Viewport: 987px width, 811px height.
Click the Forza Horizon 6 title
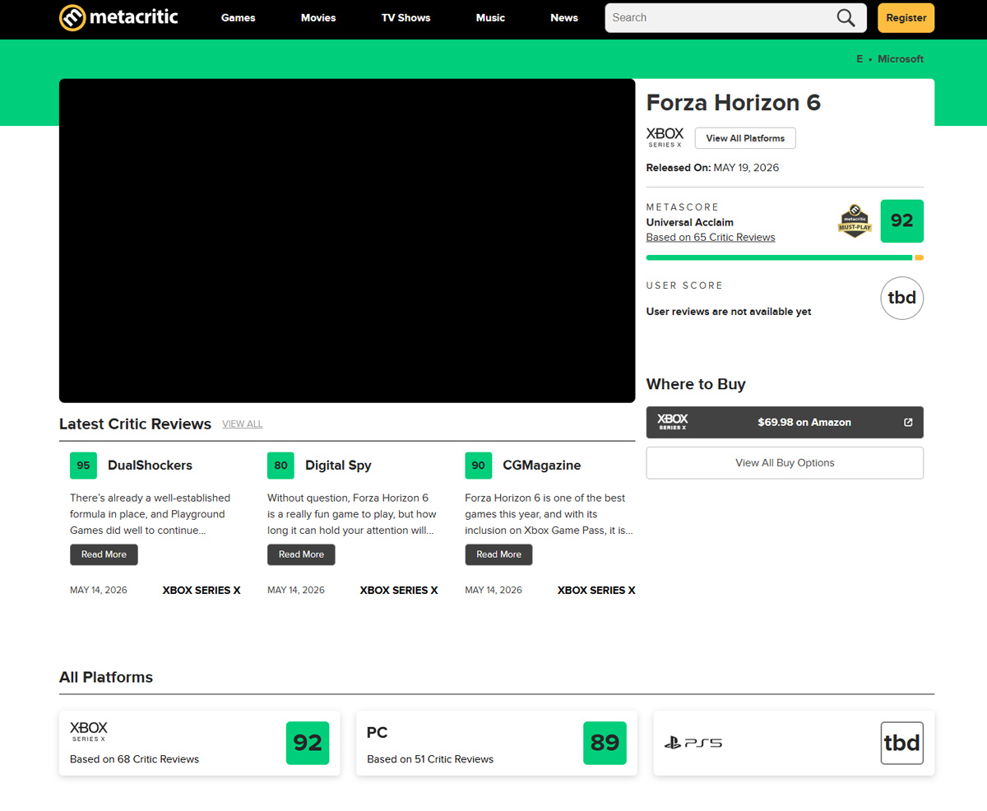tap(734, 103)
